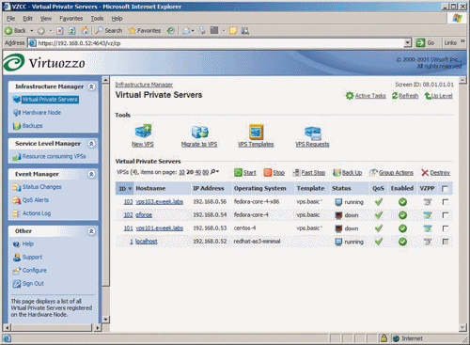The image size is (470, 345).
Task: Open the VPS Templates tool icon
Action: (256, 132)
